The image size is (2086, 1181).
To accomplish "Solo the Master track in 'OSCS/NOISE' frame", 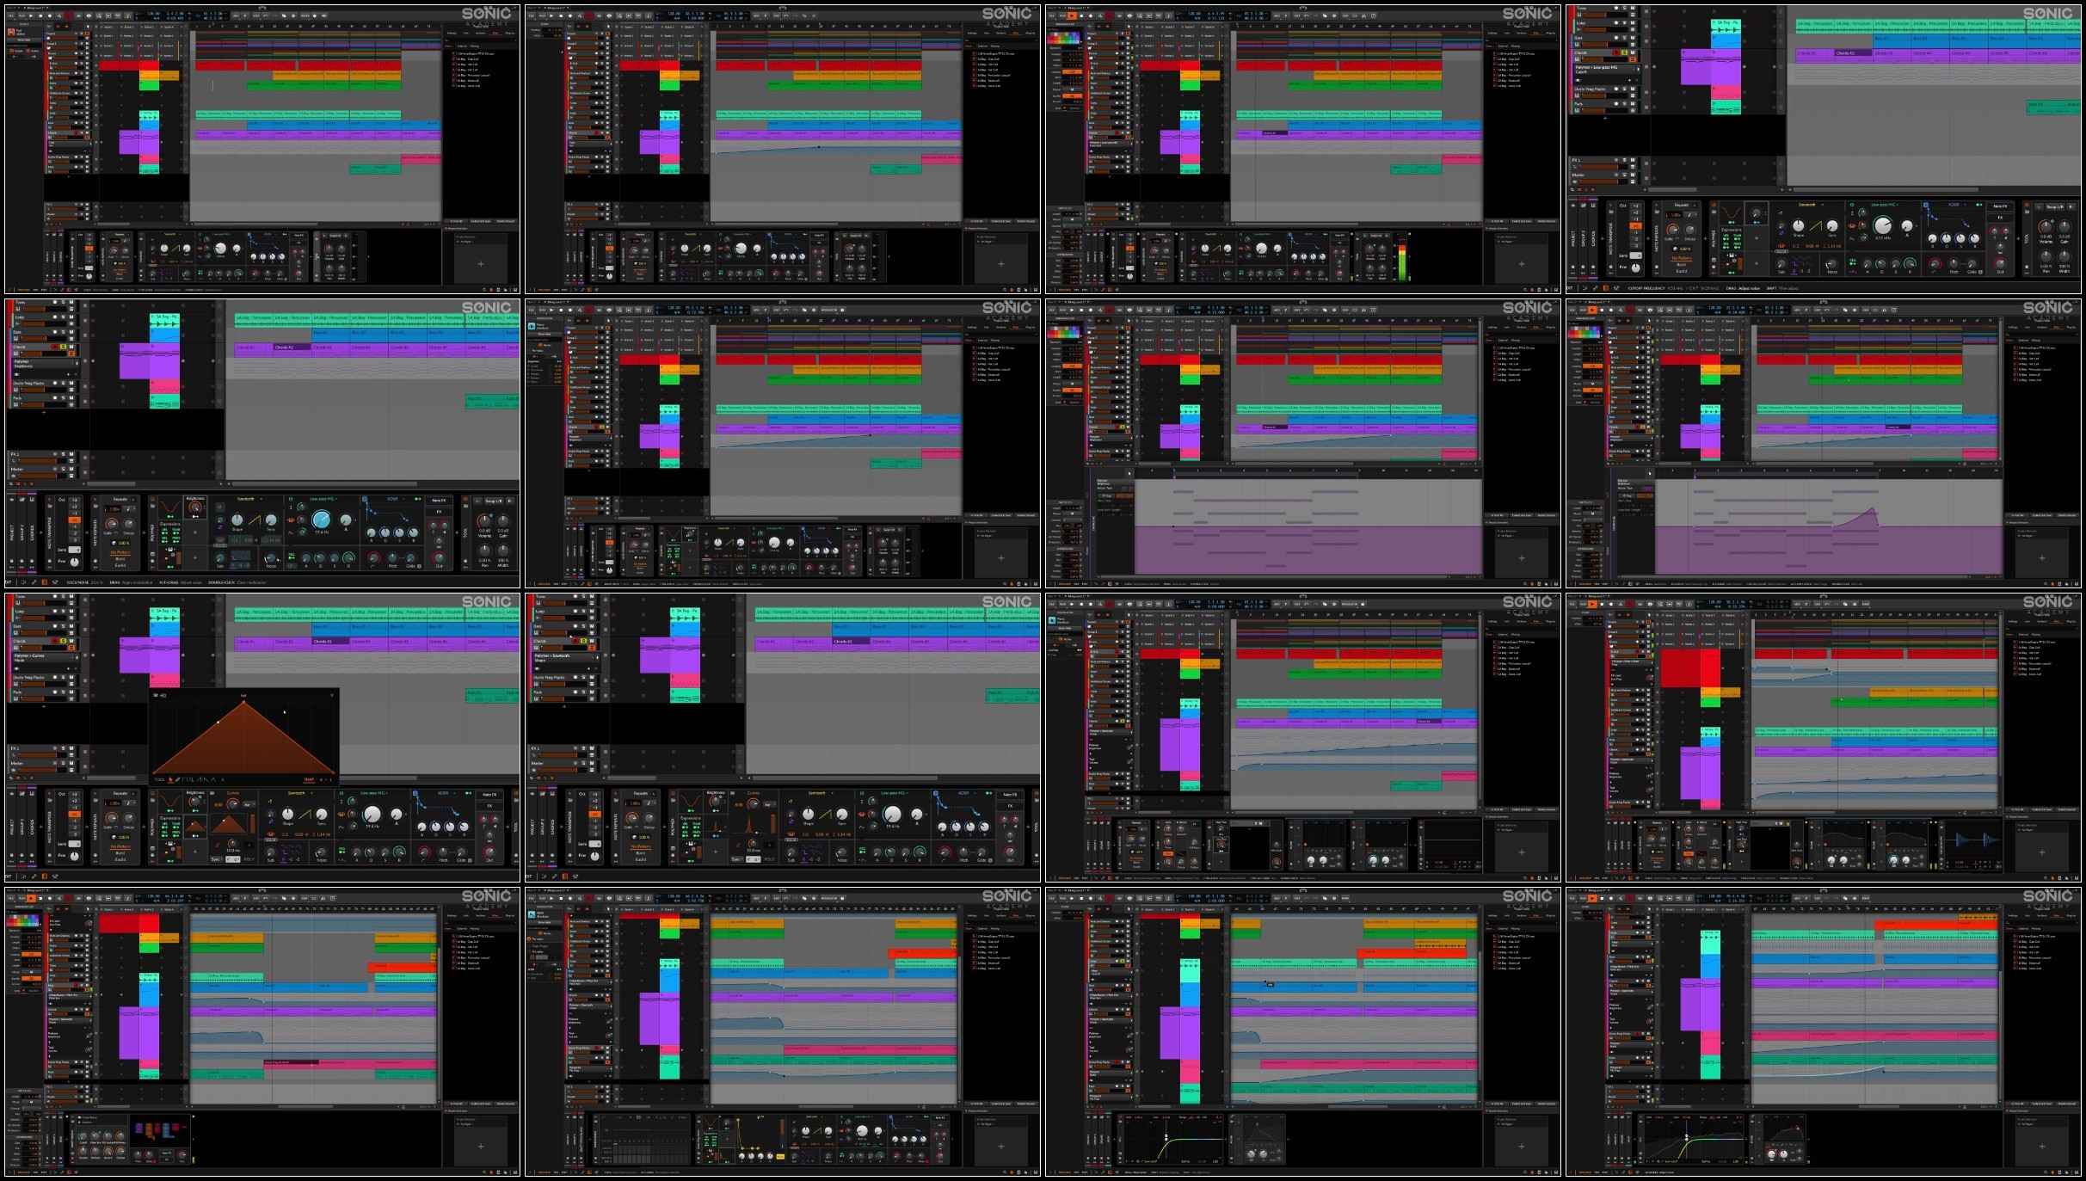I will coord(63,469).
